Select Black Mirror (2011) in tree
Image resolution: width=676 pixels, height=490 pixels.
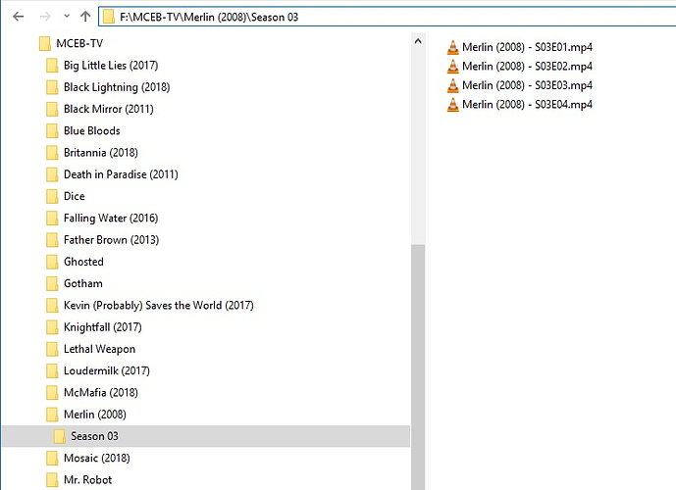[109, 109]
